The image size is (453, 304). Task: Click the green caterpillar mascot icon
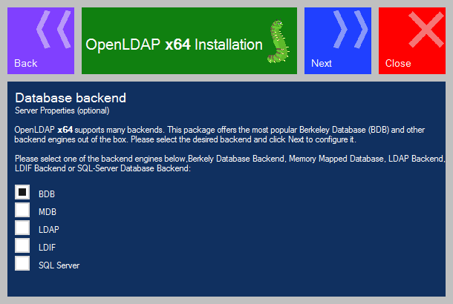click(278, 41)
